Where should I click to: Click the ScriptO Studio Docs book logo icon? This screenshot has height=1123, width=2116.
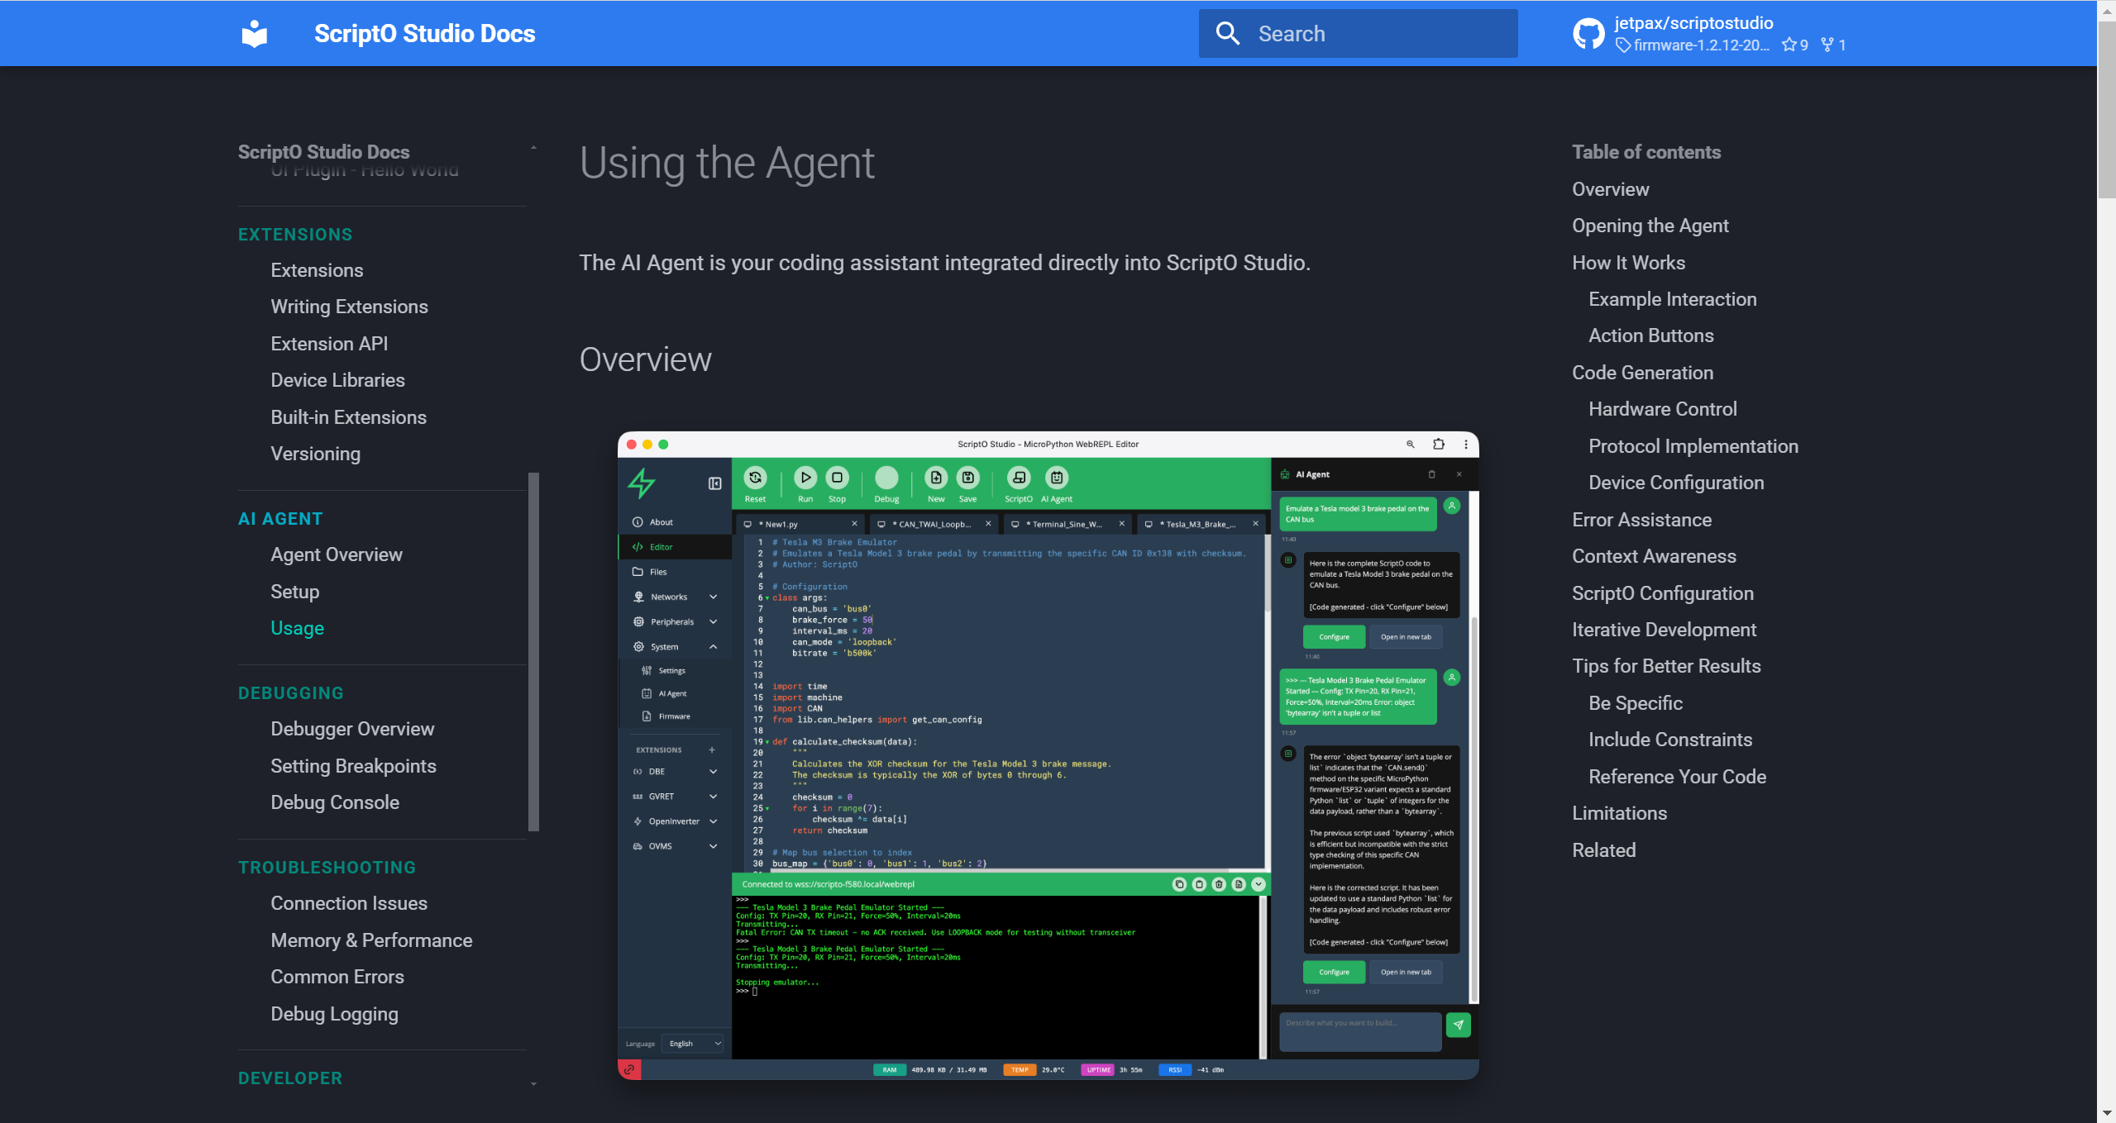click(255, 34)
